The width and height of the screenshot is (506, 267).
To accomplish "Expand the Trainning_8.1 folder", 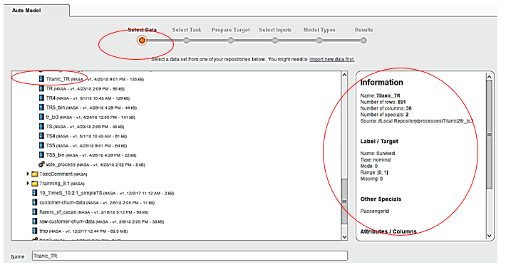I will [x=28, y=183].
